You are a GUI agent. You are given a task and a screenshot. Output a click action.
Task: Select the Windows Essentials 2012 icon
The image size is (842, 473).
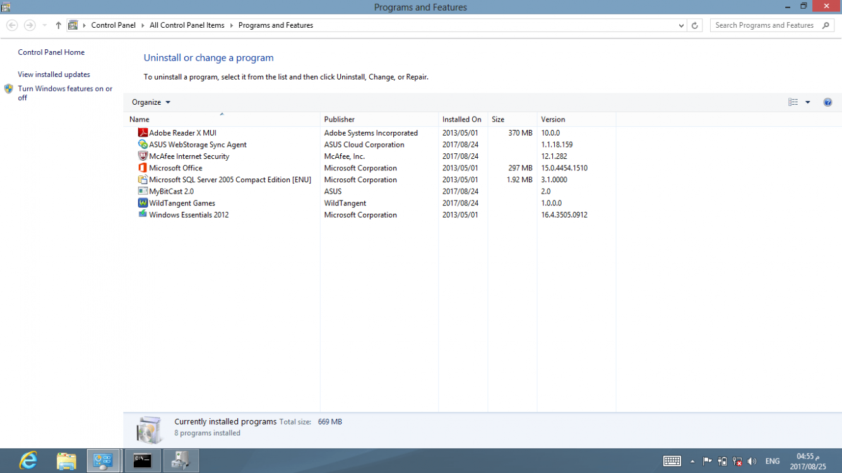pyautogui.click(x=143, y=214)
